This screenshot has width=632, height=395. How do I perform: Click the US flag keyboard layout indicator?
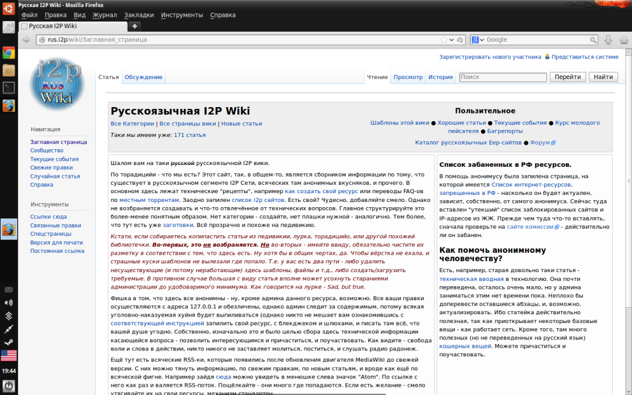[x=9, y=355]
